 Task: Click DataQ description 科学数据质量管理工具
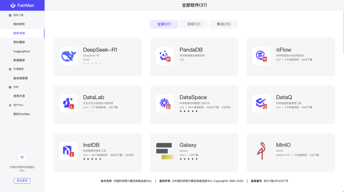coord(289,103)
